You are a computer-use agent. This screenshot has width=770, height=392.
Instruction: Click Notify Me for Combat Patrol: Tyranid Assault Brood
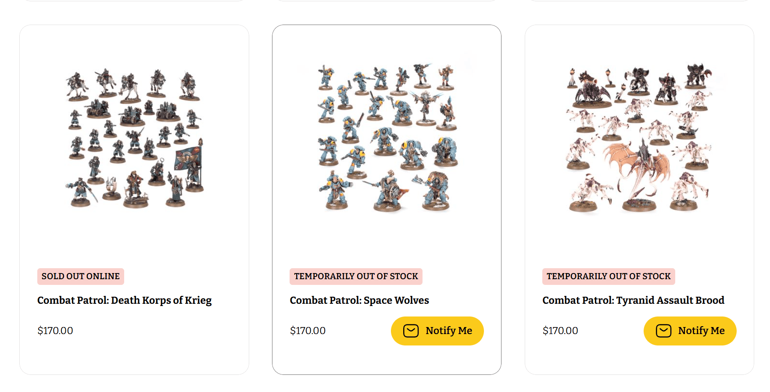tap(690, 331)
